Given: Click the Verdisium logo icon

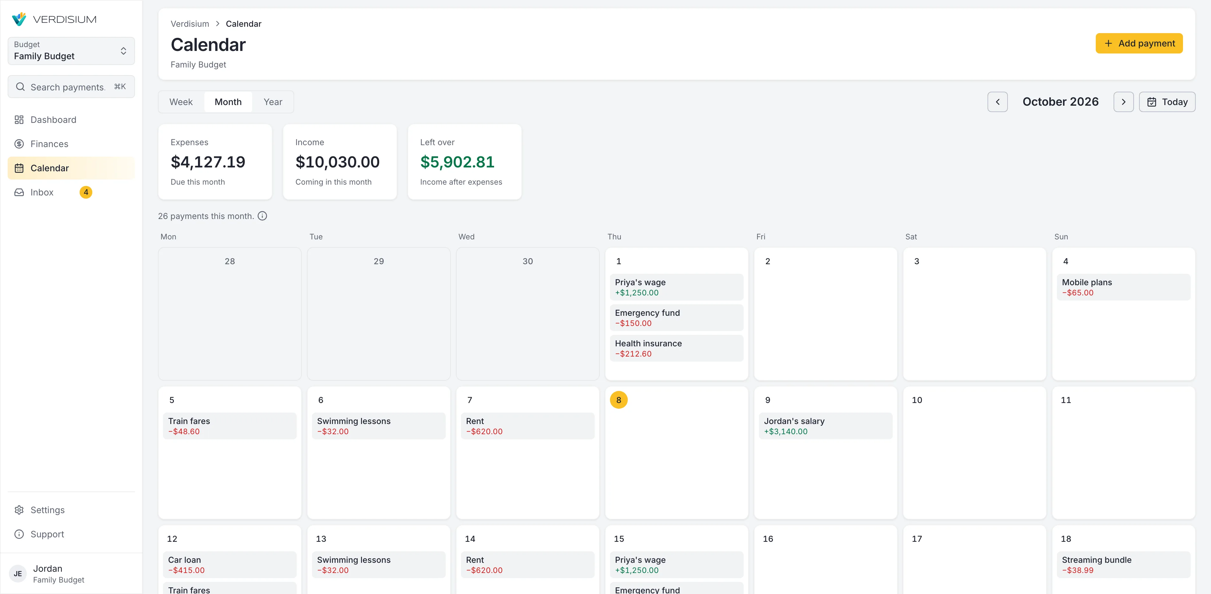Looking at the screenshot, I should 19,19.
